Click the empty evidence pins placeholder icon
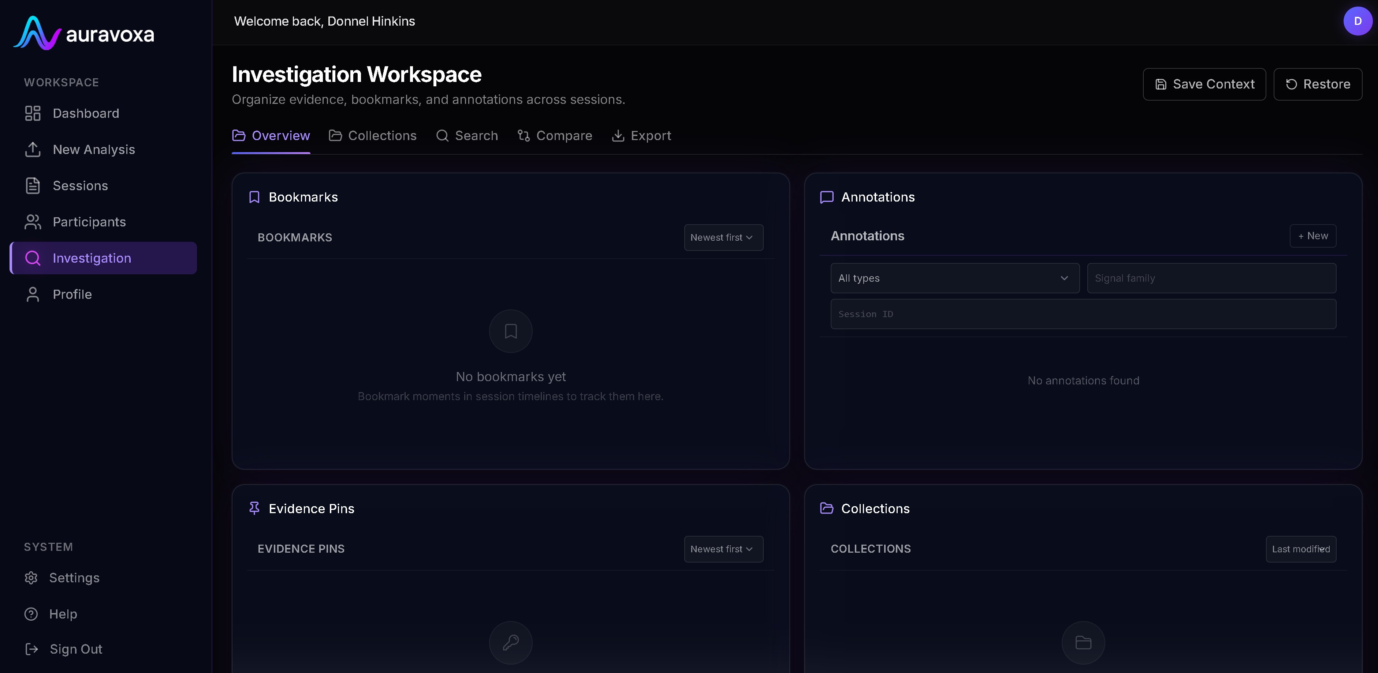This screenshot has width=1378, height=673. click(x=511, y=643)
